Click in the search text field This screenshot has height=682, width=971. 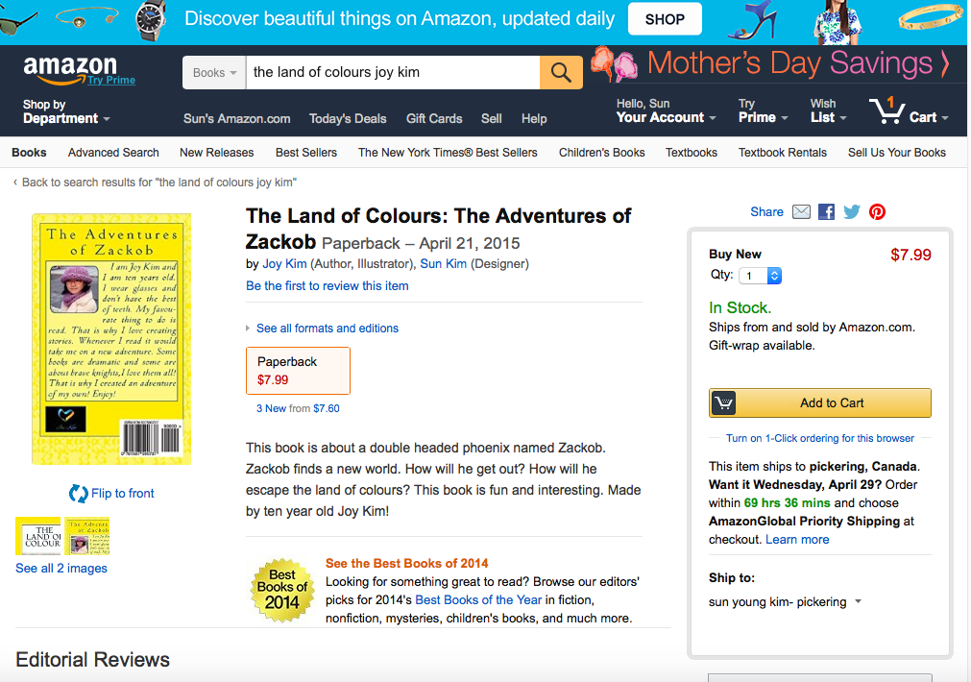click(392, 72)
